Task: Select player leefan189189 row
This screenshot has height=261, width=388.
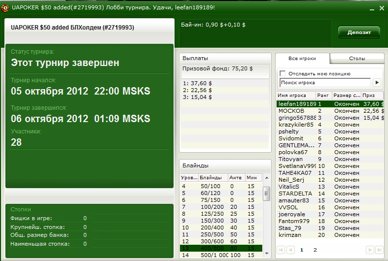Action: click(x=330, y=104)
